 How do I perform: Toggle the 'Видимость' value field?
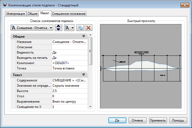click(69, 52)
